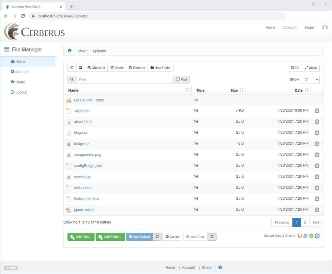Create a directory with the New Folder button
The image size is (332, 274).
[160, 68]
